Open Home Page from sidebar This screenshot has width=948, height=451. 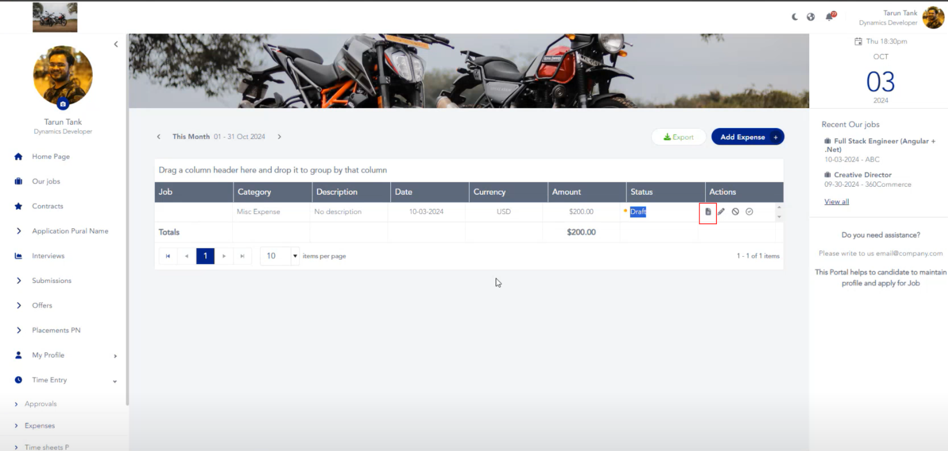tap(51, 157)
